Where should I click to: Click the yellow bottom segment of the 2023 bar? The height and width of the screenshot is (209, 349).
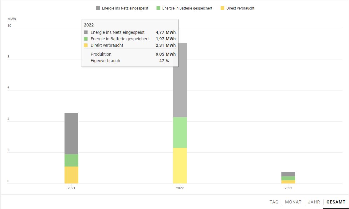[x=288, y=182]
